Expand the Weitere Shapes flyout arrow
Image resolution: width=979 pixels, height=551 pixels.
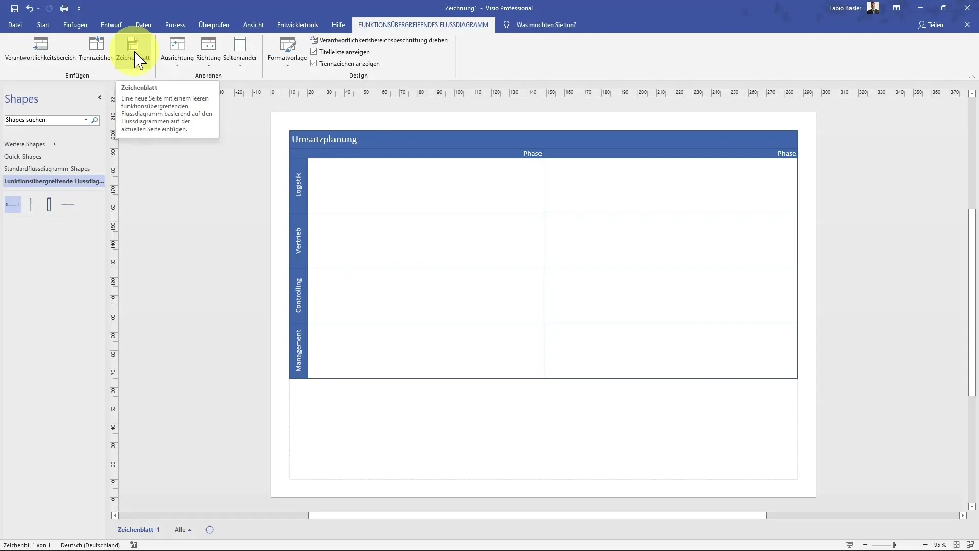[x=54, y=144]
